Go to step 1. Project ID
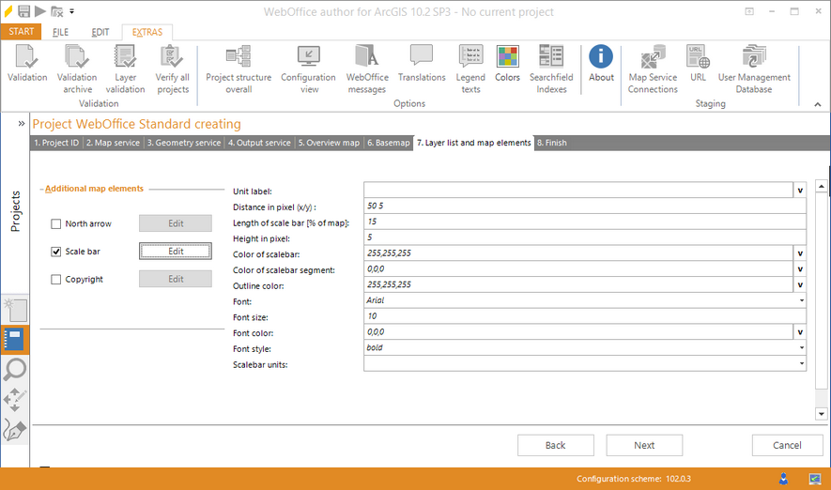The image size is (831, 490). click(56, 143)
